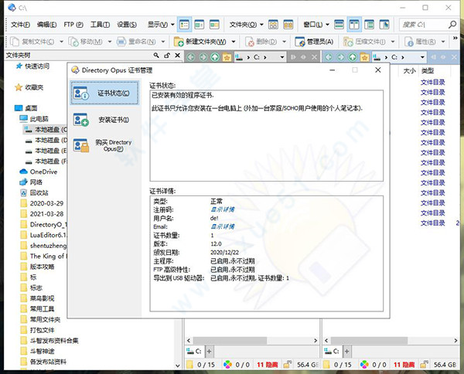Select 证书状态(C) in certificate manager
The width and height of the screenshot is (464, 374).
point(104,93)
